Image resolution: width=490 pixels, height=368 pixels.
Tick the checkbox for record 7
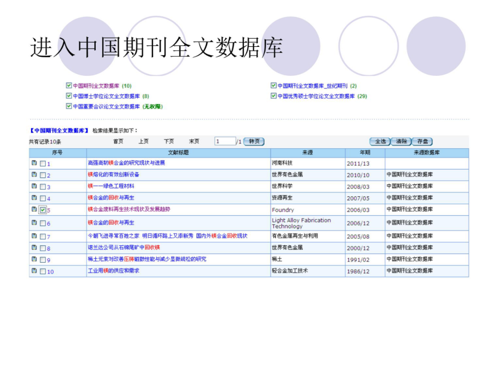[x=43, y=237]
